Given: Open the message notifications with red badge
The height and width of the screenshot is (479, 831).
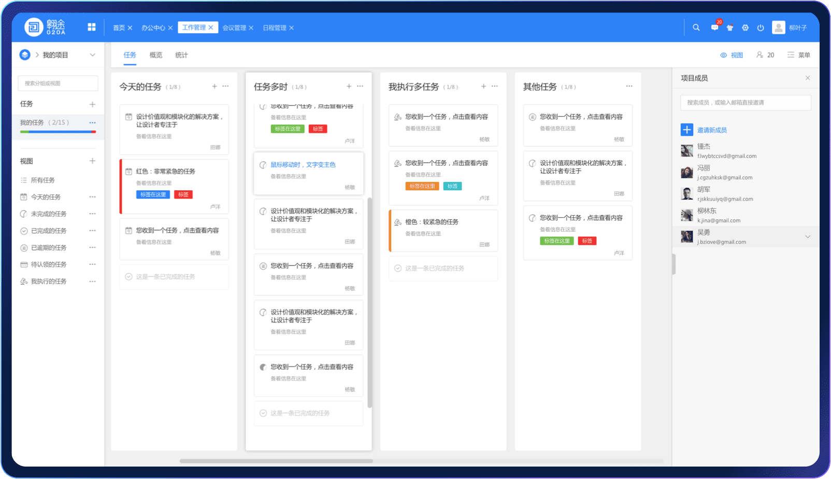Looking at the screenshot, I should pos(715,27).
